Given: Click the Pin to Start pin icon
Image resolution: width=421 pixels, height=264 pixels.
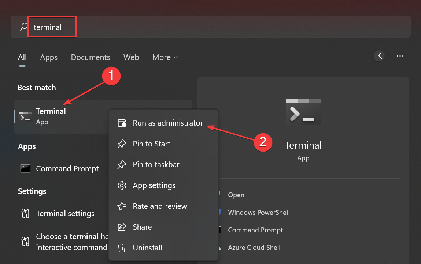Looking at the screenshot, I should click(x=122, y=144).
